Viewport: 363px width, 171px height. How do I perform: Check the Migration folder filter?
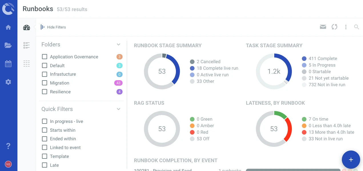pos(45,83)
